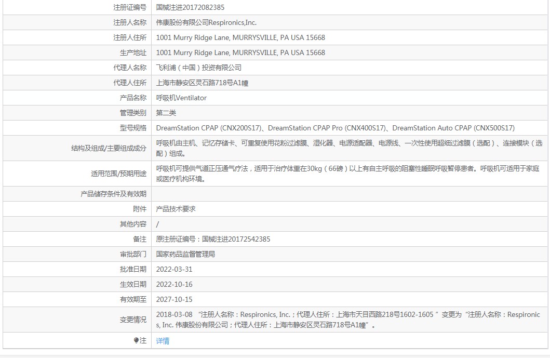Select original number 国械注进20172542385 remark

pos(213,239)
